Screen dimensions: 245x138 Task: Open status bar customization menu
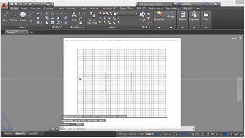tap(242, 134)
